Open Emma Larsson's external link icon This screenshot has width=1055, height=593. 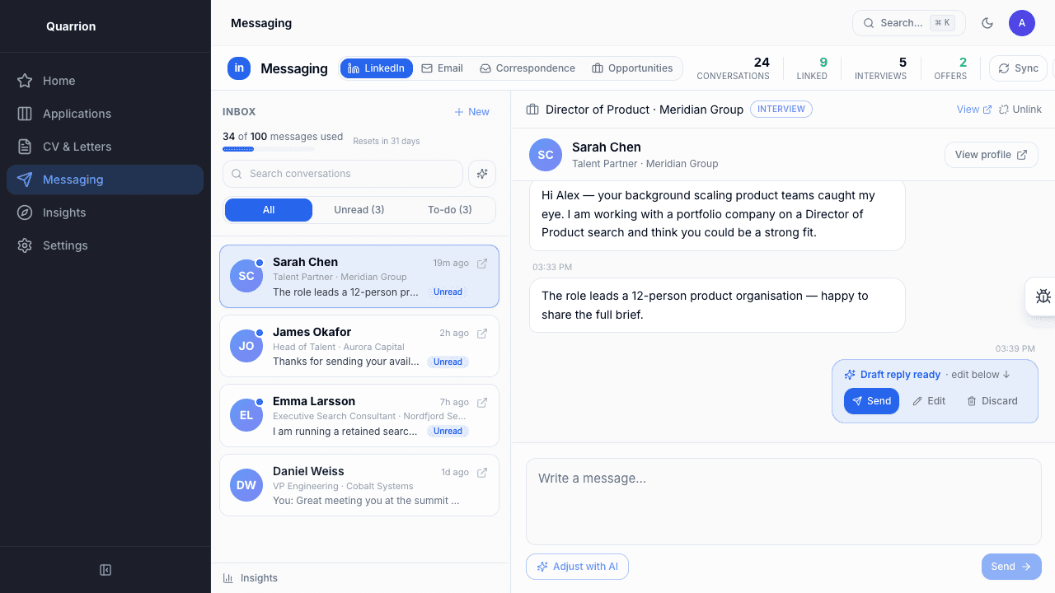click(482, 403)
